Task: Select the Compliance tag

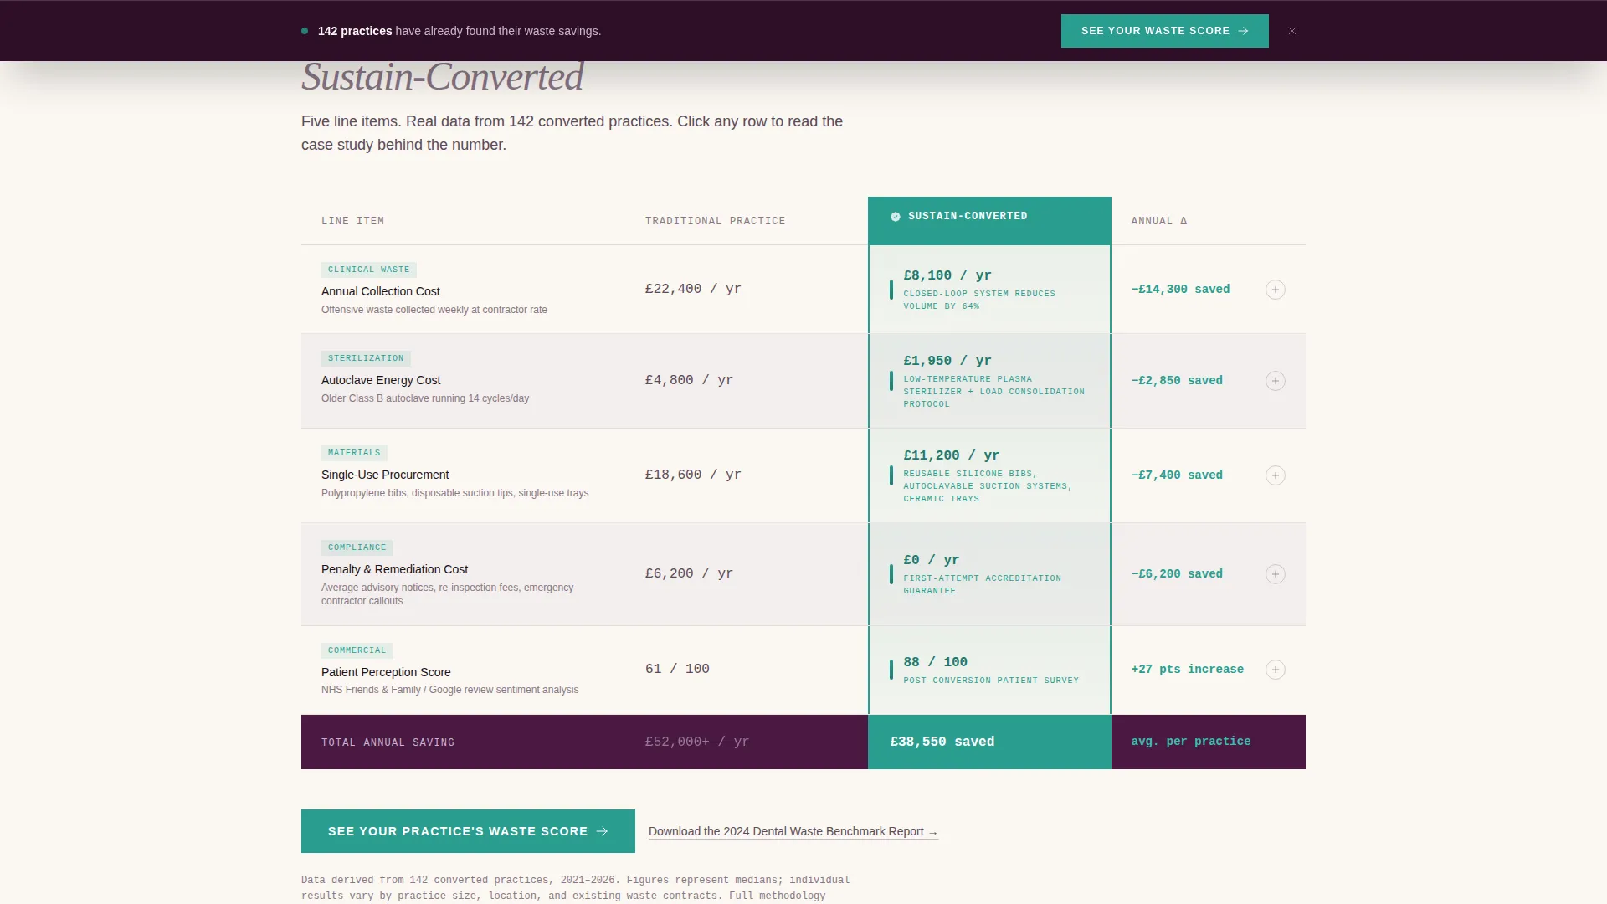Action: (x=357, y=547)
